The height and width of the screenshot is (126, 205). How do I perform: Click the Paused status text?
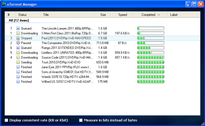(x=26, y=43)
